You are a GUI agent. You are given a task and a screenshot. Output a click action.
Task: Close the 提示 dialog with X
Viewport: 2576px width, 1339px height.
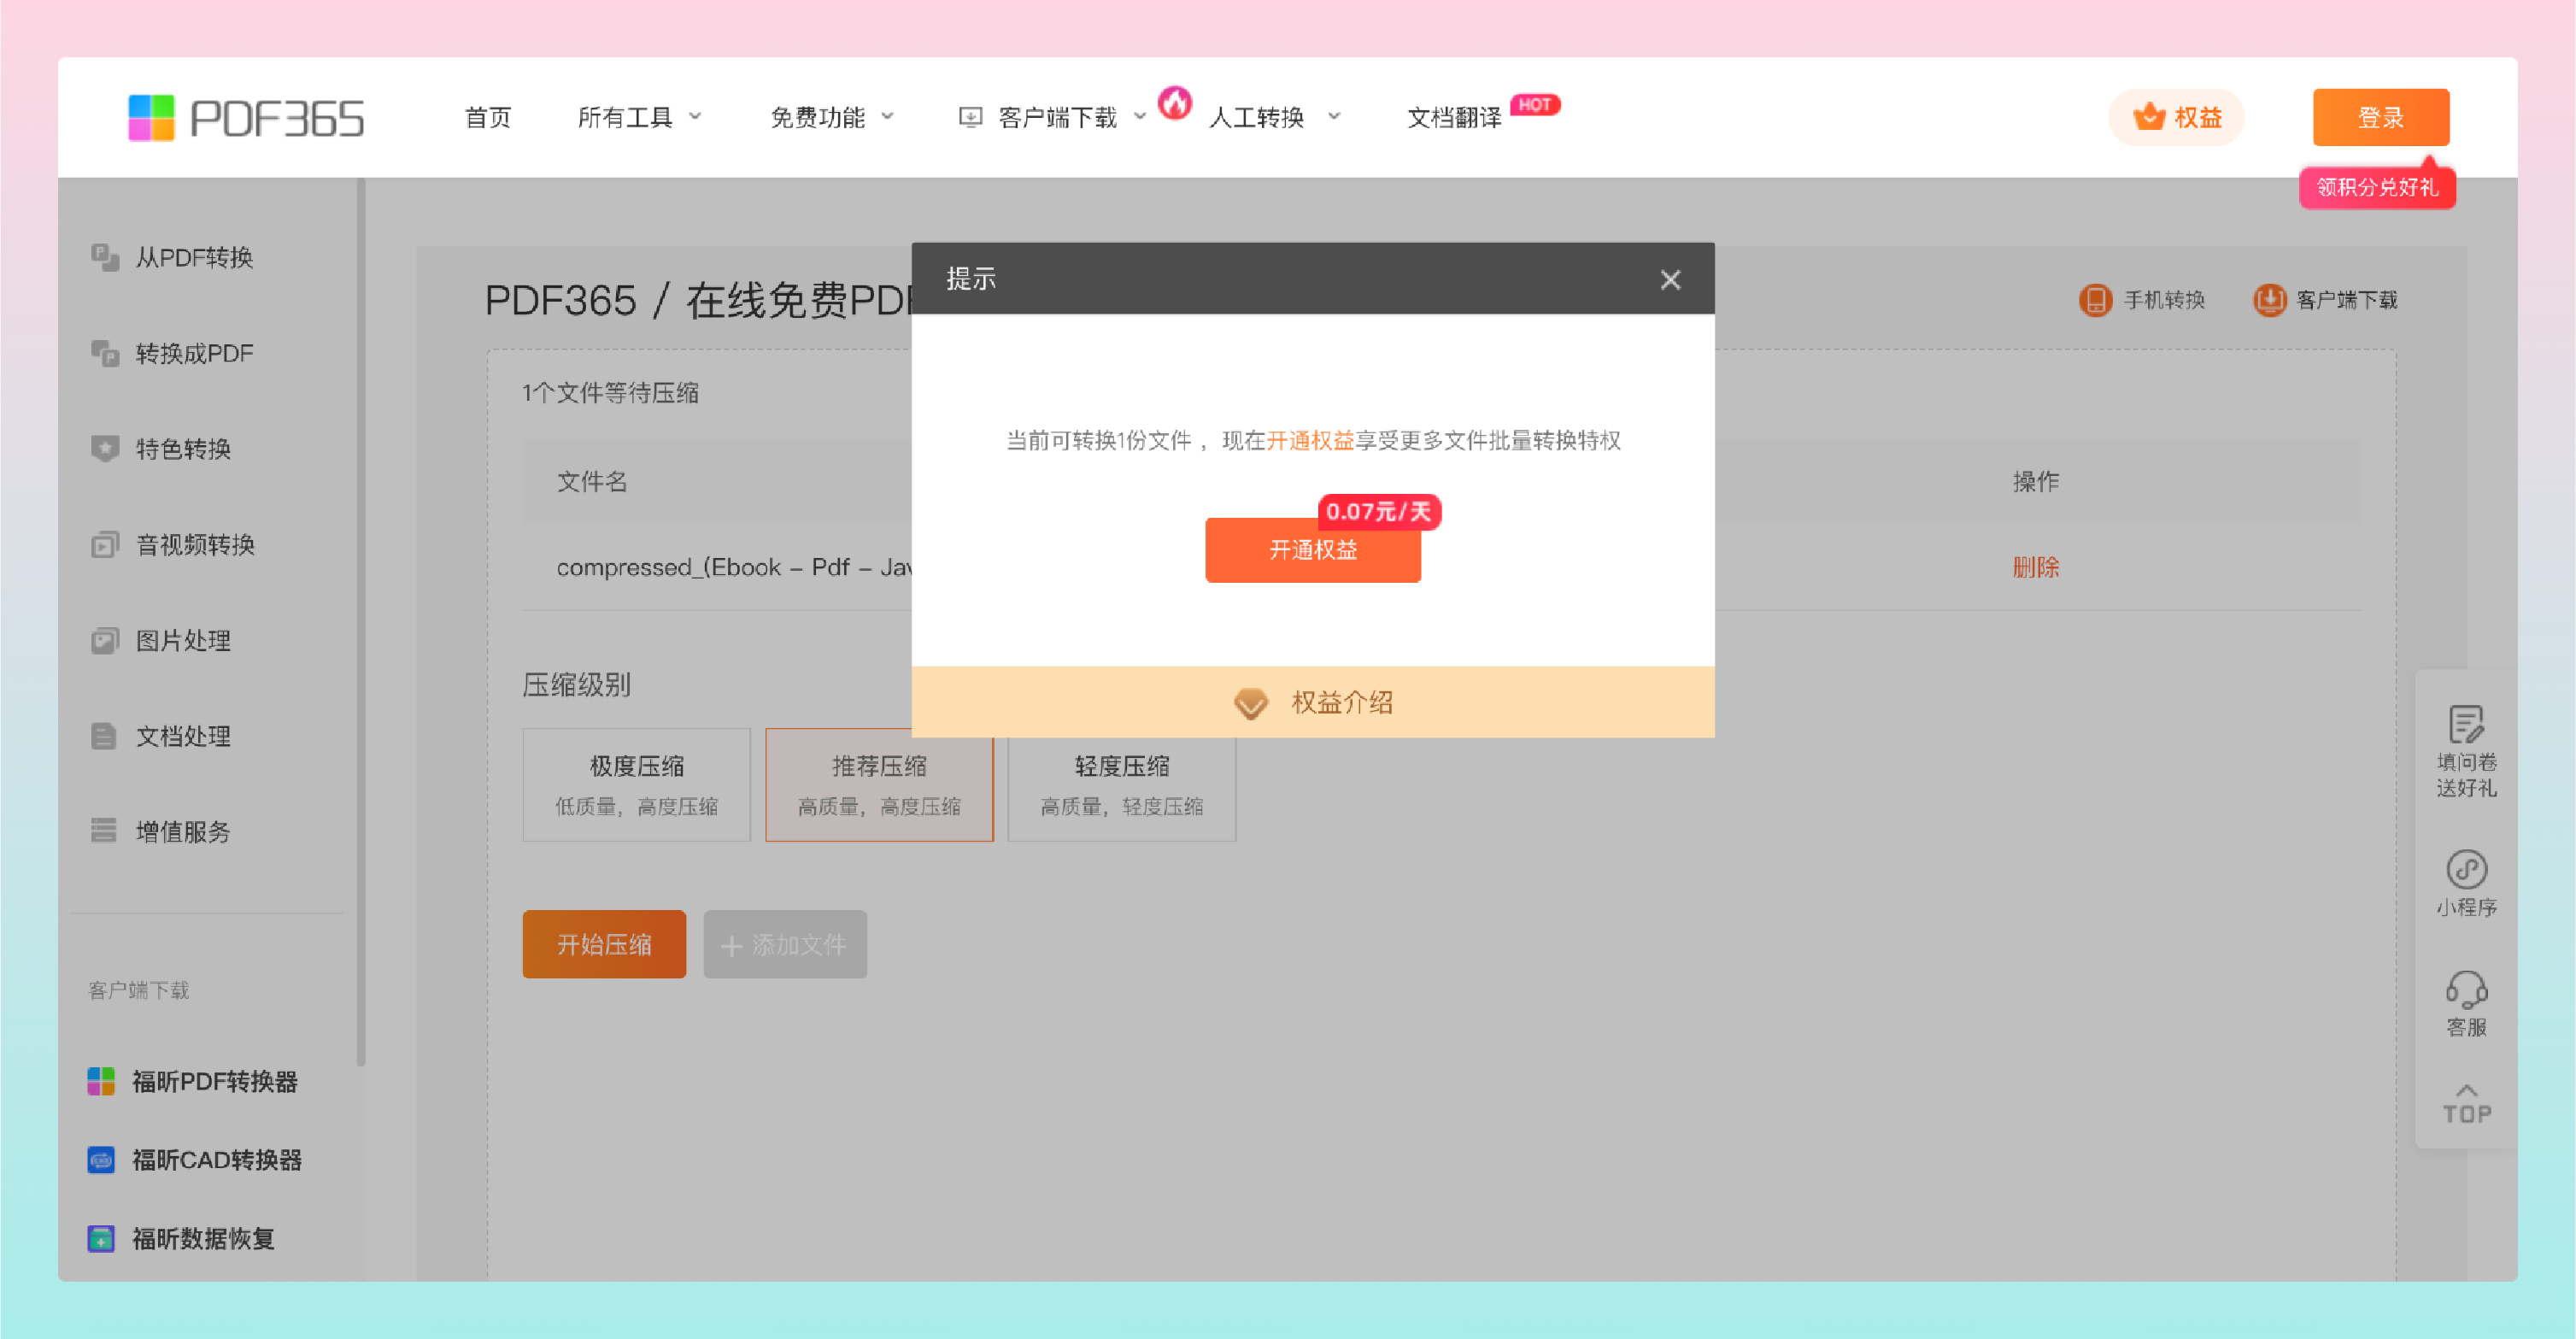[x=1669, y=280]
